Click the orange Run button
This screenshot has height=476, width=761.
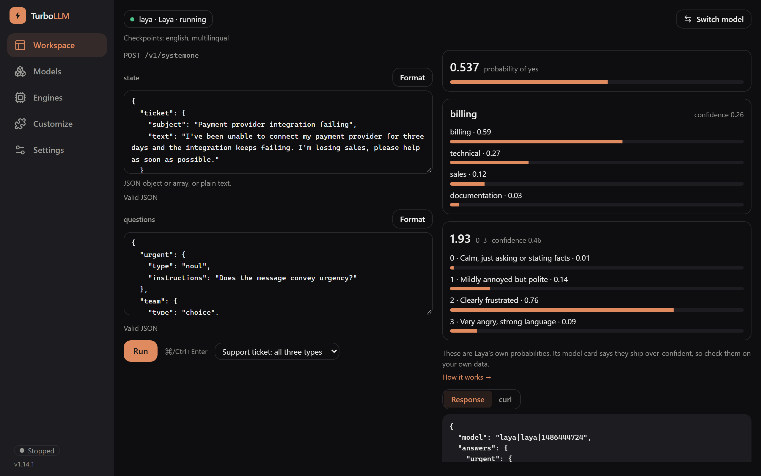pyautogui.click(x=141, y=351)
